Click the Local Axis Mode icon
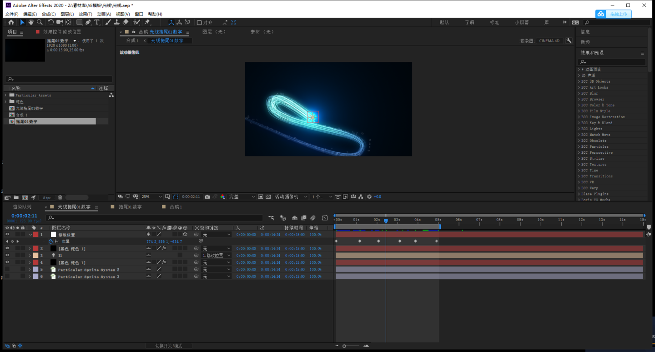Image resolution: width=655 pixels, height=352 pixels. [171, 22]
